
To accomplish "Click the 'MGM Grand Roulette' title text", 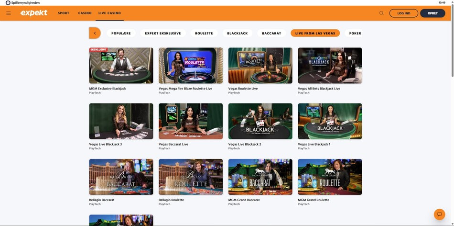I will pyautogui.click(x=313, y=200).
